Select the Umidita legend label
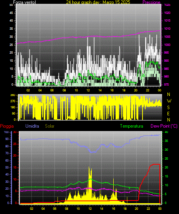 click(x=32, y=126)
